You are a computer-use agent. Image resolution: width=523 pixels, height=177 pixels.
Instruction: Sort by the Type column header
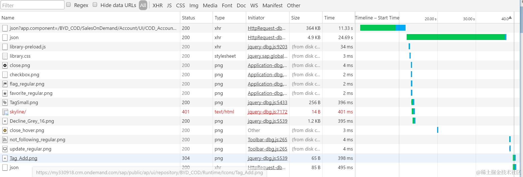[x=229, y=18]
